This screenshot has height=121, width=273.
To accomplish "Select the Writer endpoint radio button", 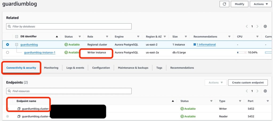I will 7,109.
